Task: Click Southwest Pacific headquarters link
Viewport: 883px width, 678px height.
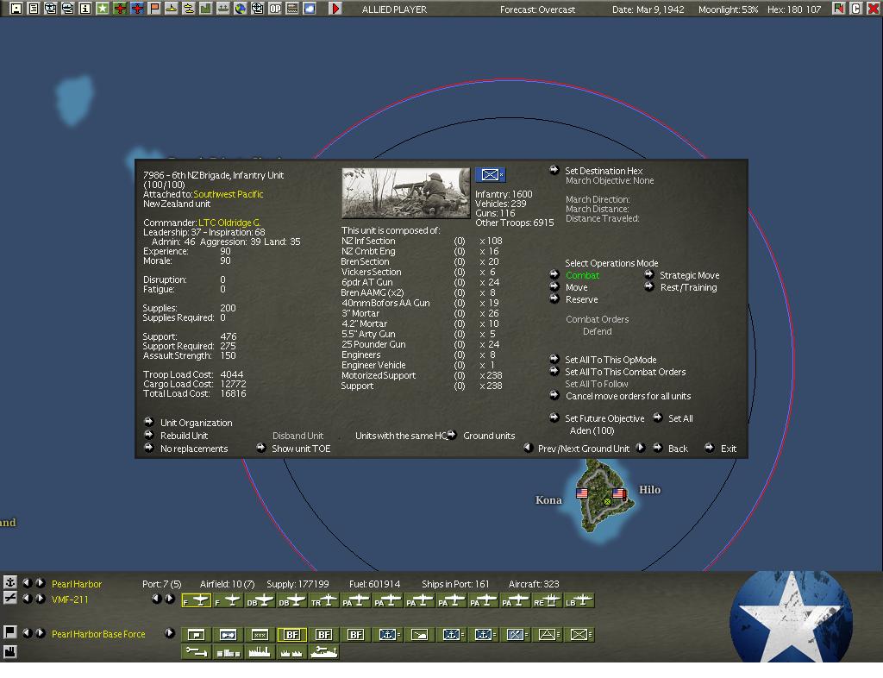Action: click(228, 194)
